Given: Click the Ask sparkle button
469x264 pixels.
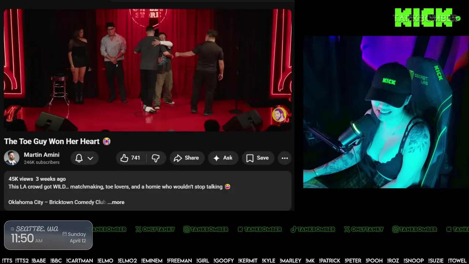Looking at the screenshot, I should click(x=223, y=158).
